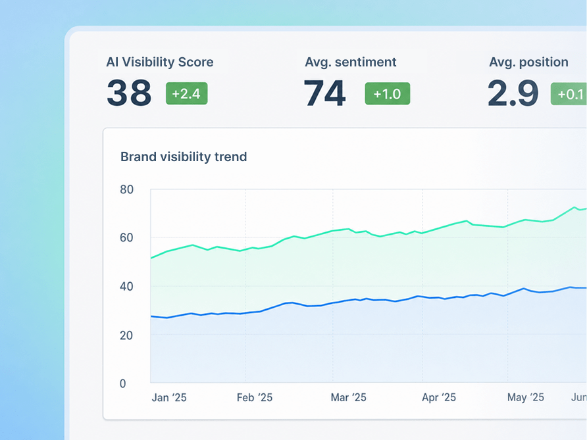Click the Brand visibility trend title
The image size is (587, 440).
click(184, 157)
